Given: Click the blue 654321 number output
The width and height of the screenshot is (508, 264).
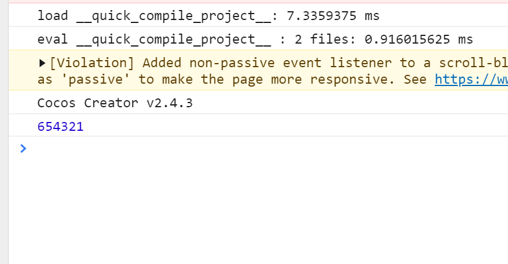Looking at the screenshot, I should pos(60,126).
